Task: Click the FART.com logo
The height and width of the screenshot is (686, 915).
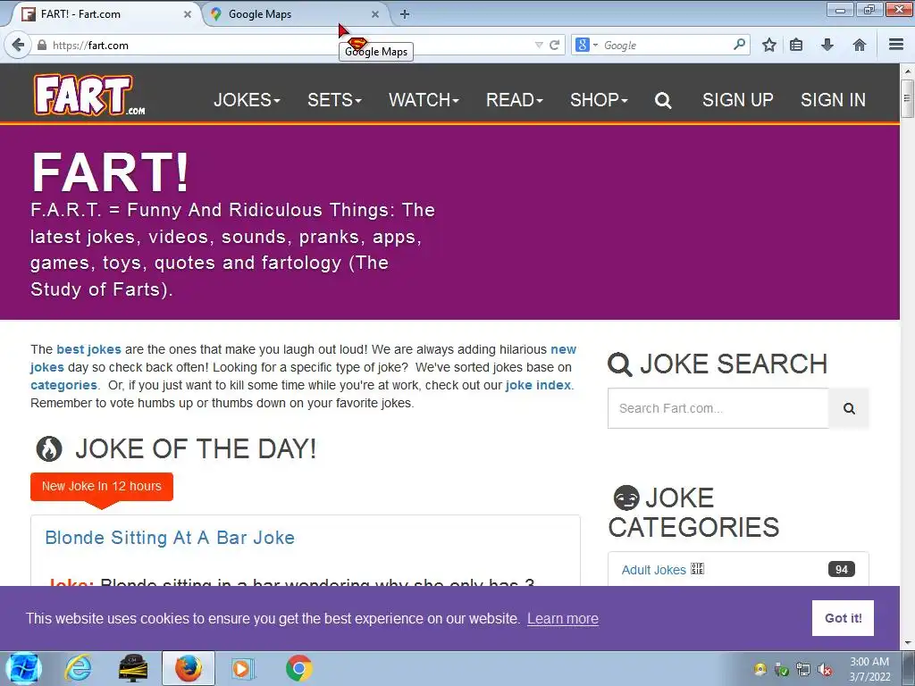Action: 89,95
